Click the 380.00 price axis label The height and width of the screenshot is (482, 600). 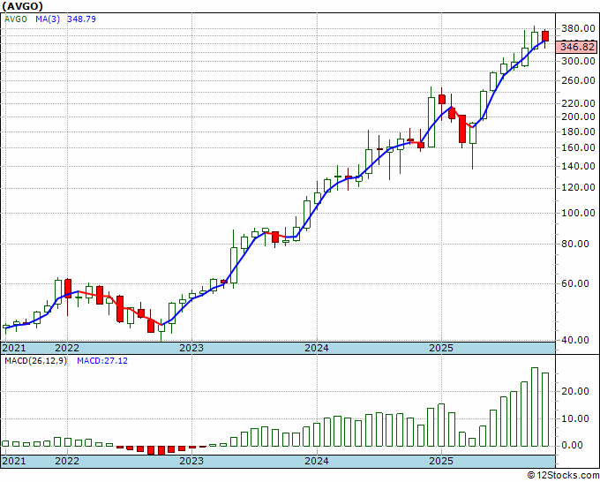578,28
